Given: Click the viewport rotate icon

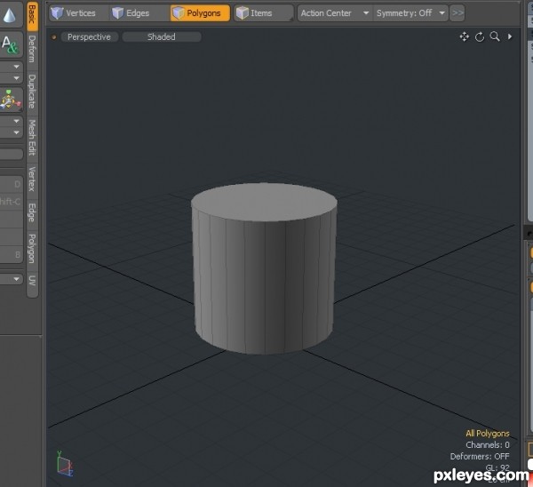Looking at the screenshot, I should [x=480, y=36].
